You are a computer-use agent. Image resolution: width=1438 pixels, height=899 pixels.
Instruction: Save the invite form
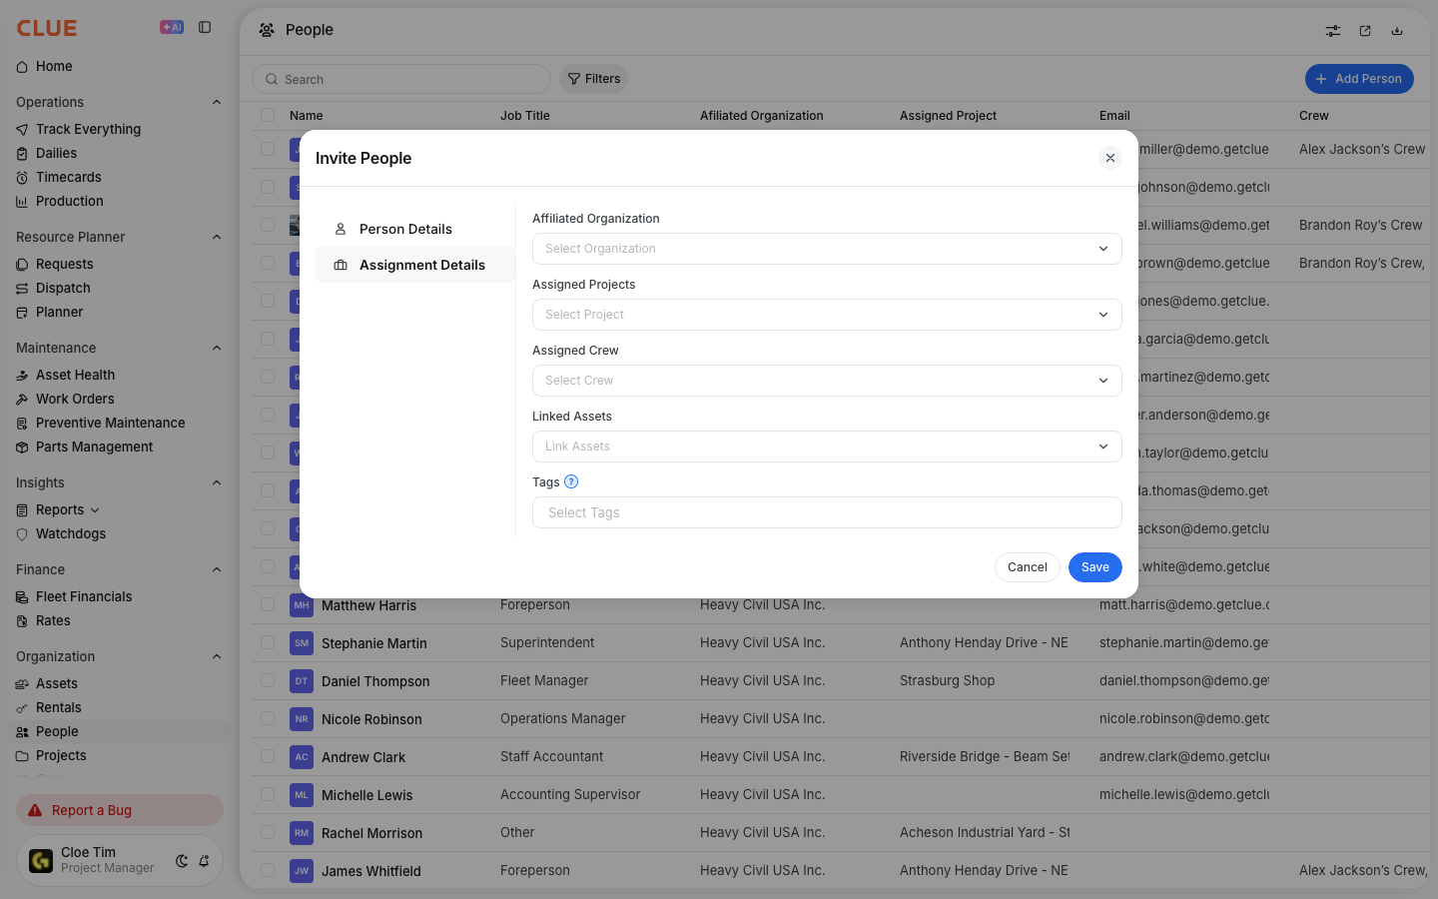1095,567
